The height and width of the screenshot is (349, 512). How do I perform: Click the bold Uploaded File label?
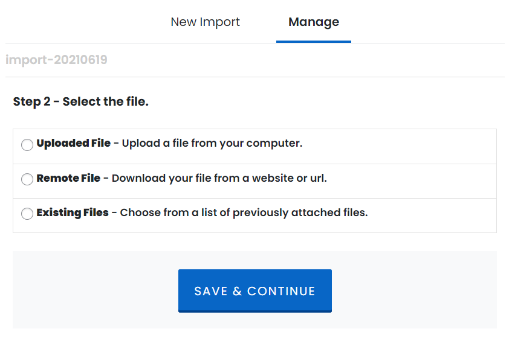click(x=74, y=143)
